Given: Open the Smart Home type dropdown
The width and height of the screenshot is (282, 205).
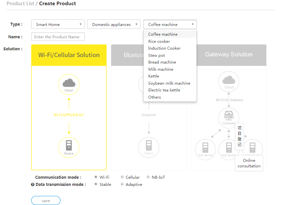Looking at the screenshot, I should [x=58, y=24].
